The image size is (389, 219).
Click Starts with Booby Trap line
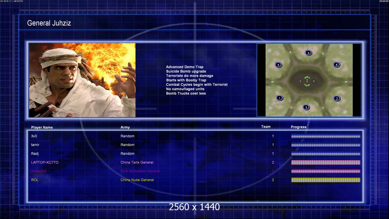tap(186, 80)
